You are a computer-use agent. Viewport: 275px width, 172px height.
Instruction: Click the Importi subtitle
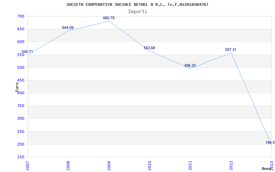[137, 12]
